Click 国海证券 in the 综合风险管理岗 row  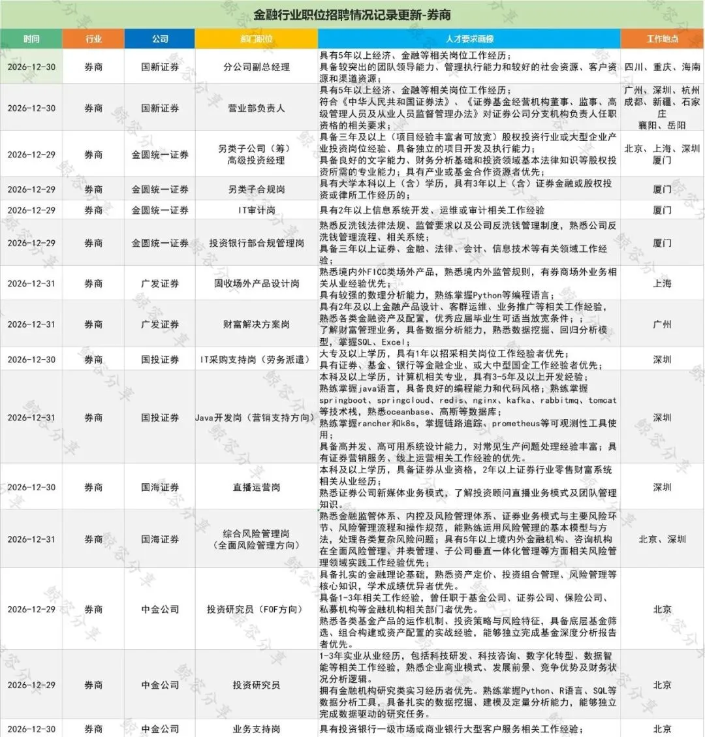[x=160, y=539]
